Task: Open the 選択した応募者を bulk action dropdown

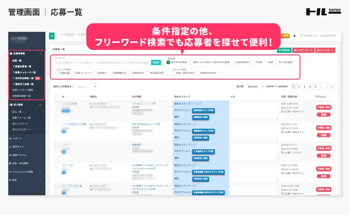Action: (86, 86)
